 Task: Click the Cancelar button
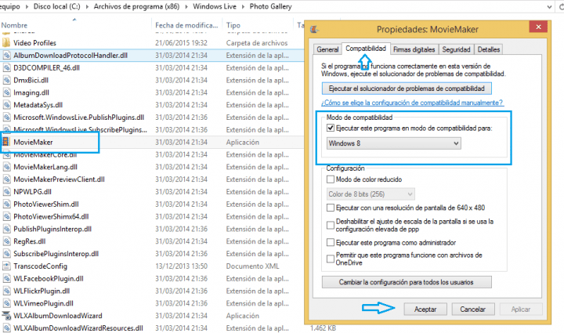pos(472,309)
